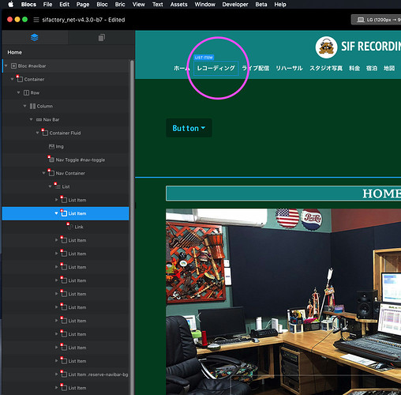
Task: Click the Img tree row label
Action: [x=59, y=146]
